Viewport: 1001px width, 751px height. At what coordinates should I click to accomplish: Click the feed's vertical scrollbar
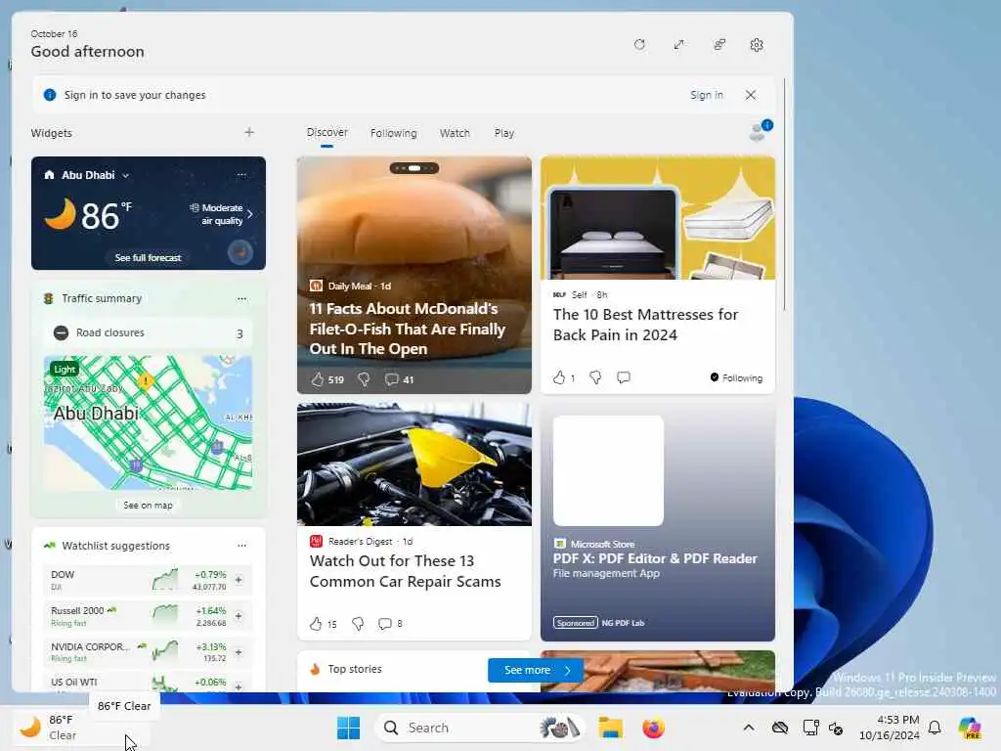click(x=785, y=195)
